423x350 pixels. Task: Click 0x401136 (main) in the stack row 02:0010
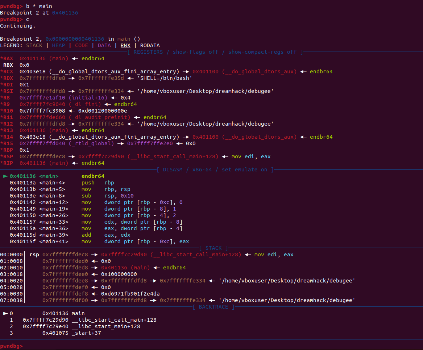125,268
